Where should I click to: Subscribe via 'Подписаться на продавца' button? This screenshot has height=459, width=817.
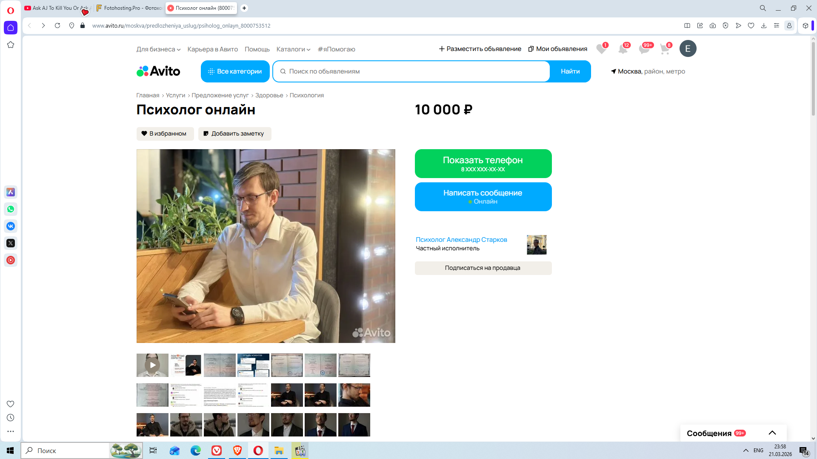(483, 268)
